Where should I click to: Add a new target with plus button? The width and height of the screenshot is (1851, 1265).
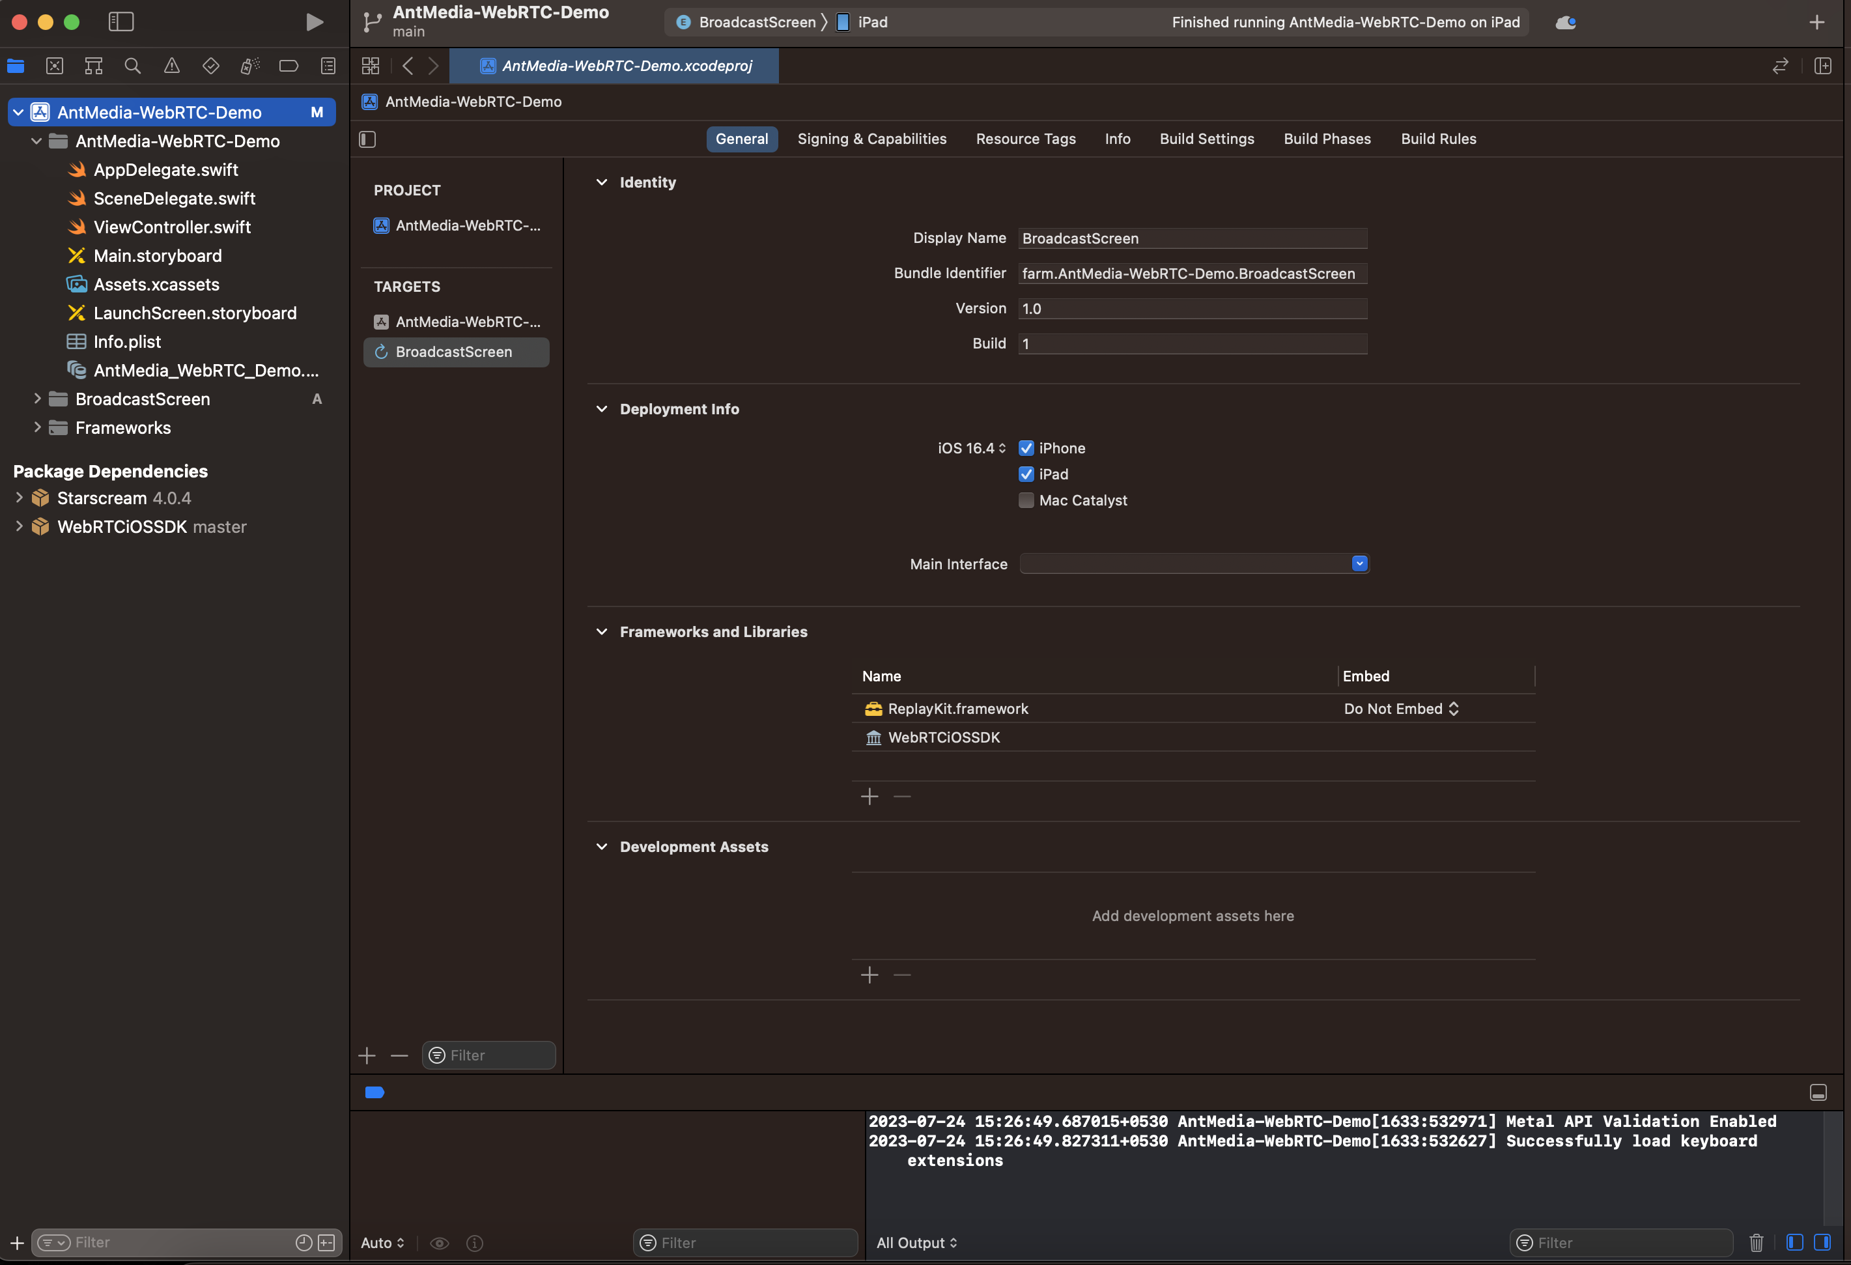coord(367,1055)
